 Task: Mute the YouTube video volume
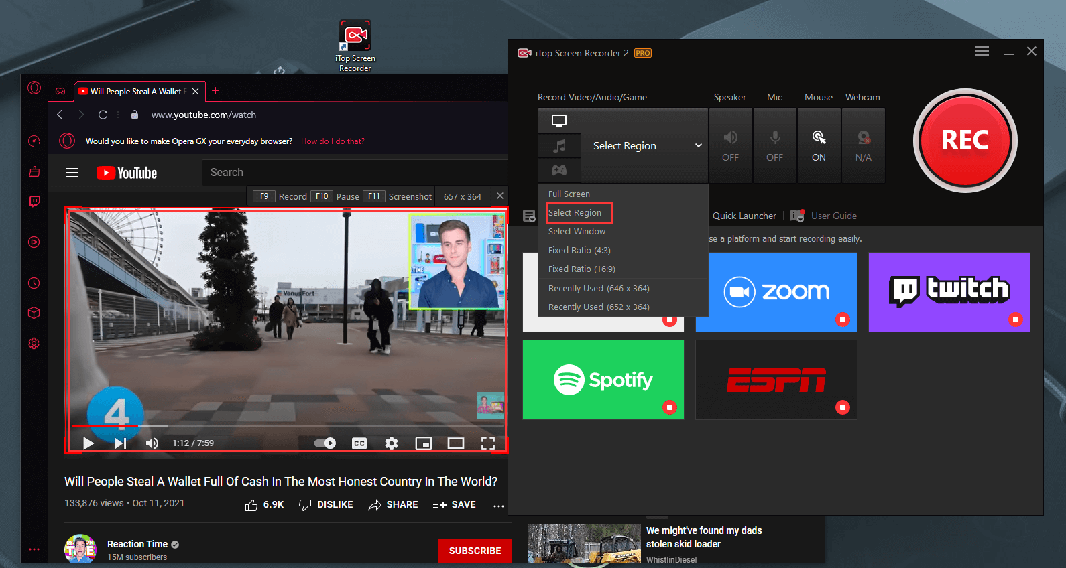152,443
